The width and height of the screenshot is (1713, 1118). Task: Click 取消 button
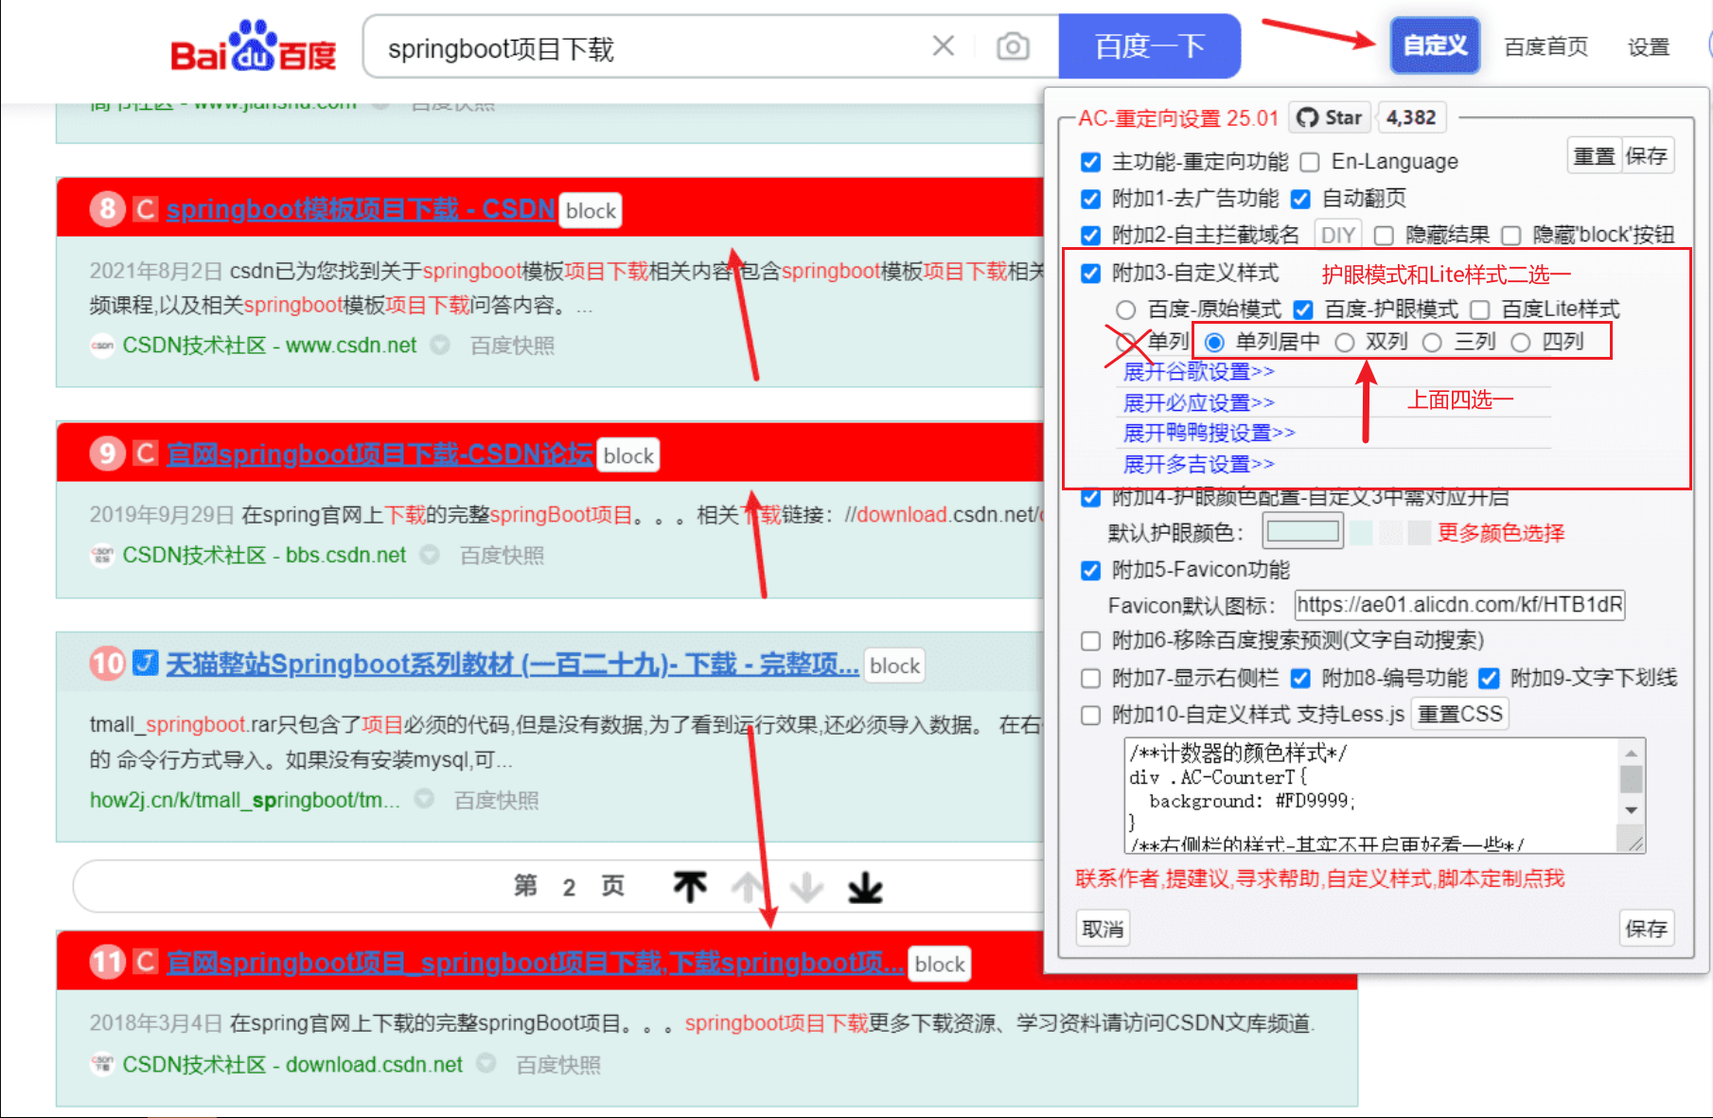pos(1103,929)
